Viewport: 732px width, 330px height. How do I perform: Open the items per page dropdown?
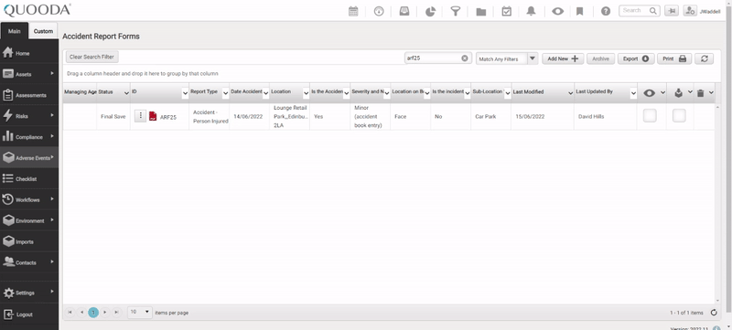click(140, 312)
